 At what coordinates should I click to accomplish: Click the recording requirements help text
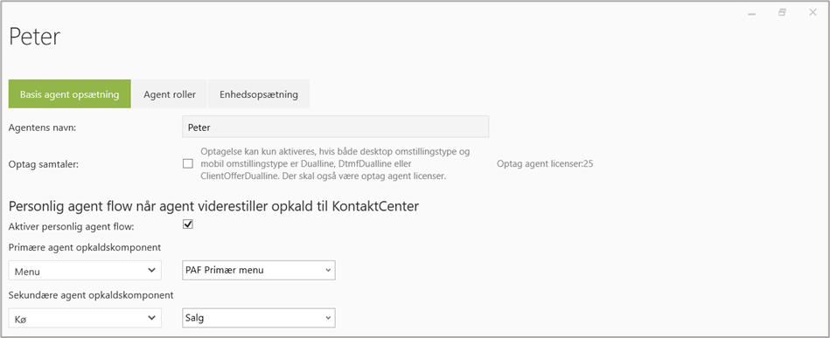335,164
